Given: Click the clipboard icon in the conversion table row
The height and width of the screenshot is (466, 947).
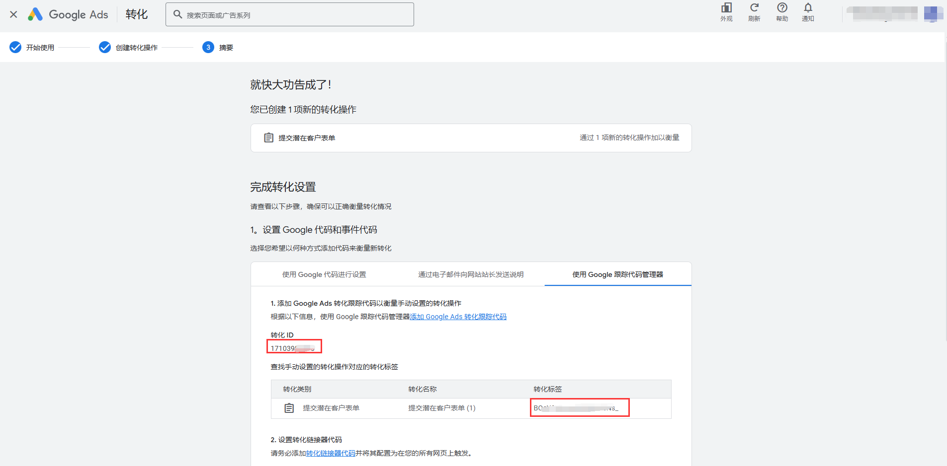Looking at the screenshot, I should tap(289, 408).
